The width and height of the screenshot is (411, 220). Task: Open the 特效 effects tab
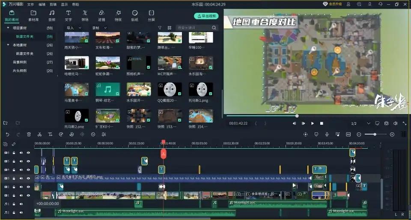point(118,16)
